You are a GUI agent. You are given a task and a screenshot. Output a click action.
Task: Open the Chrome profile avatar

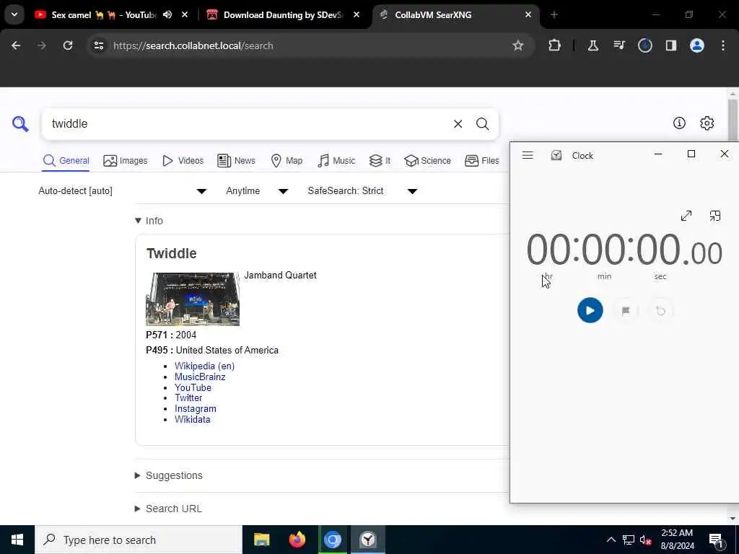click(x=696, y=45)
